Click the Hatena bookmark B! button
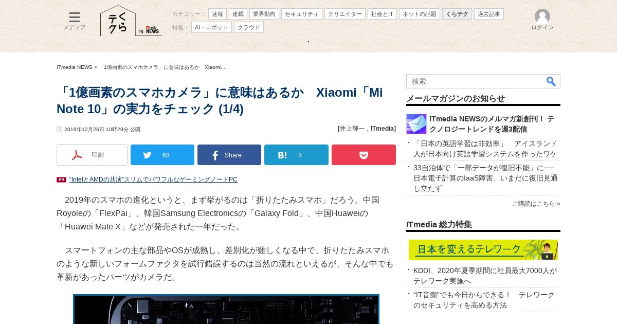 tap(296, 155)
